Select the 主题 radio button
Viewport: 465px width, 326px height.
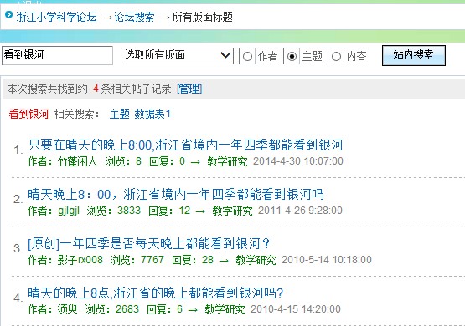click(x=292, y=56)
